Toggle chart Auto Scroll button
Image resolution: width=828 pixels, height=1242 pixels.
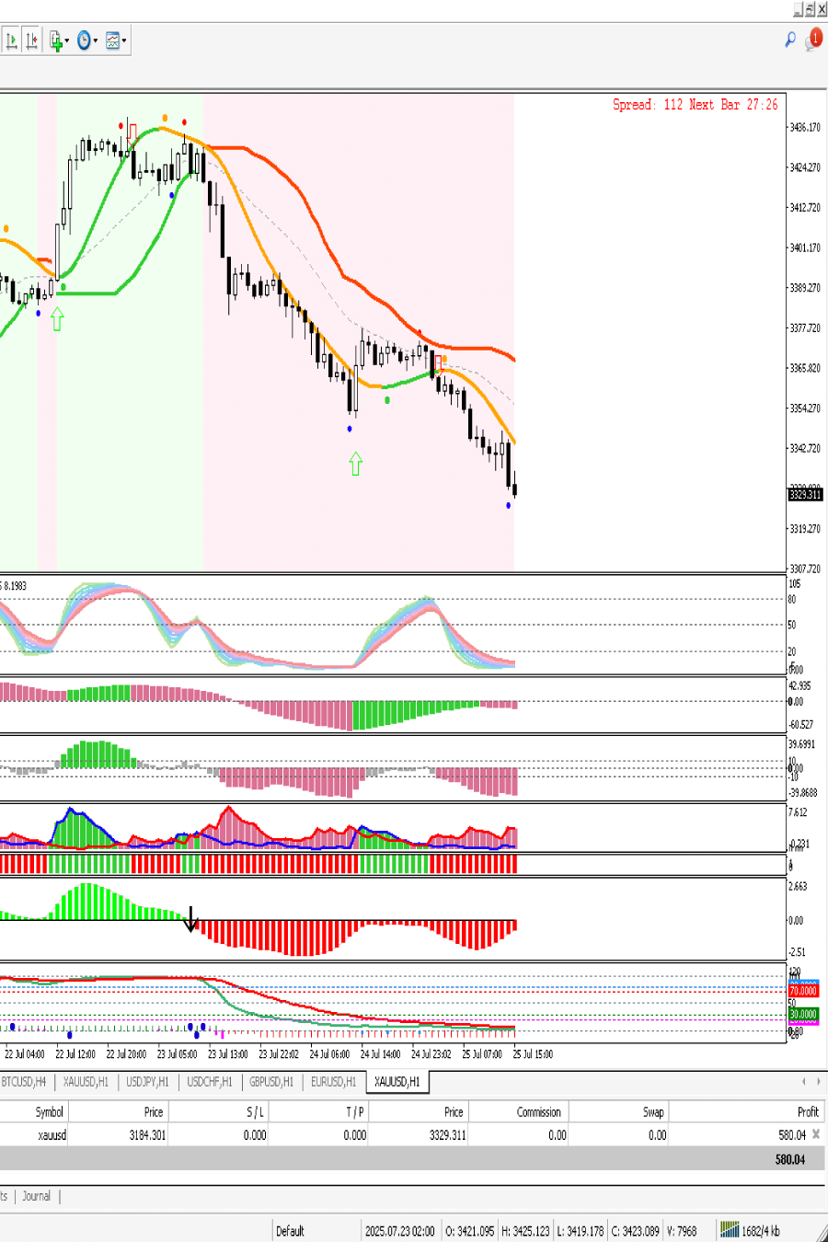pos(12,40)
